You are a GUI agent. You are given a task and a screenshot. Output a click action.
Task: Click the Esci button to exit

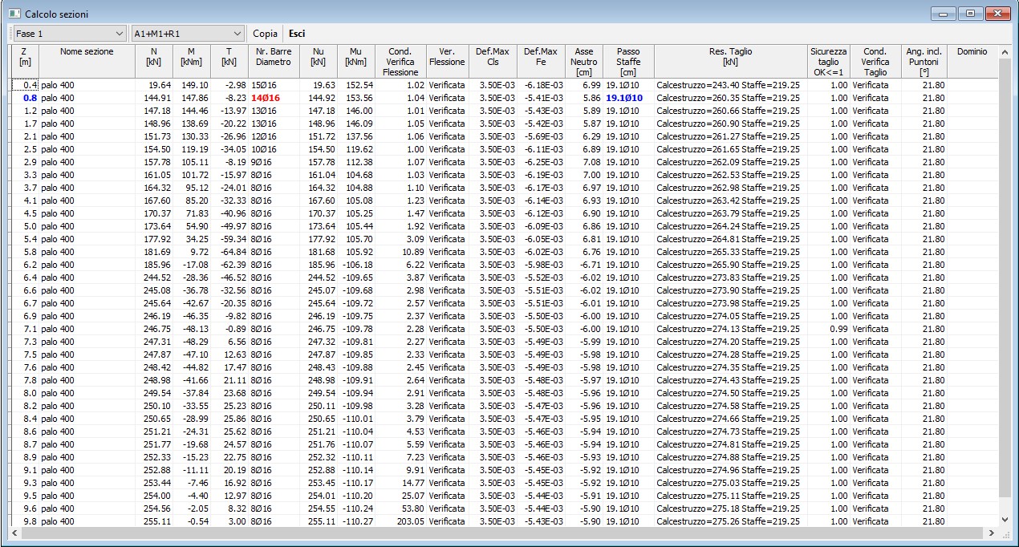coord(297,34)
